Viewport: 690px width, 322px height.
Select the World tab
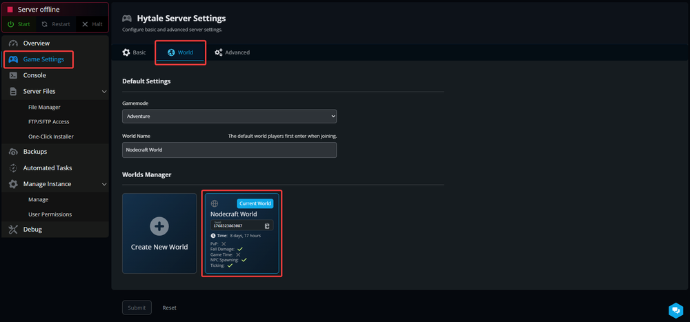point(180,52)
